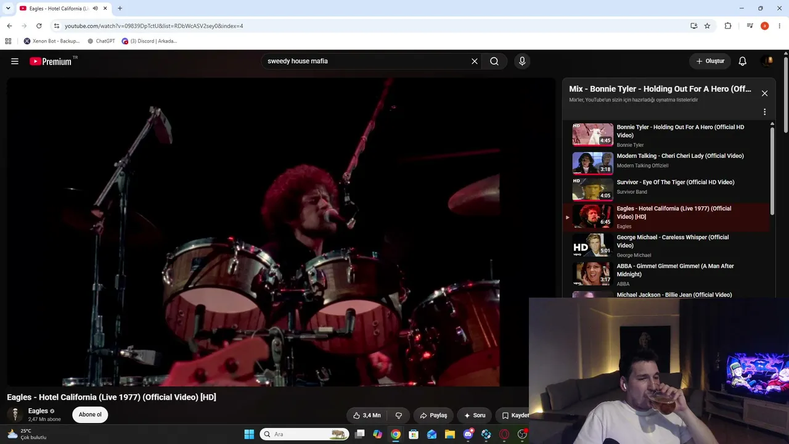
Task: Open the ChatGPT bookmark
Action: [x=101, y=41]
